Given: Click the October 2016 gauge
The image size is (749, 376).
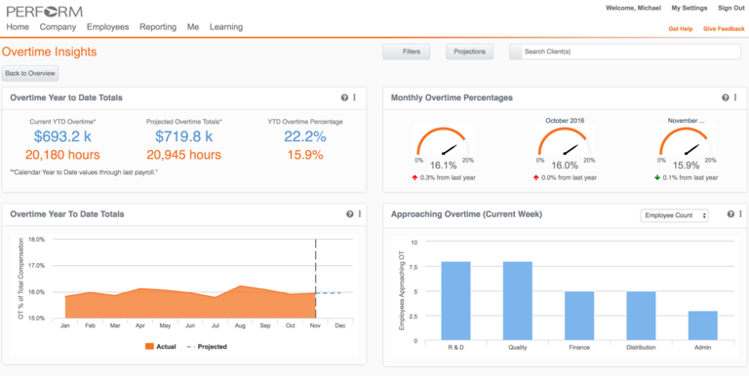Looking at the screenshot, I should pyautogui.click(x=565, y=141).
